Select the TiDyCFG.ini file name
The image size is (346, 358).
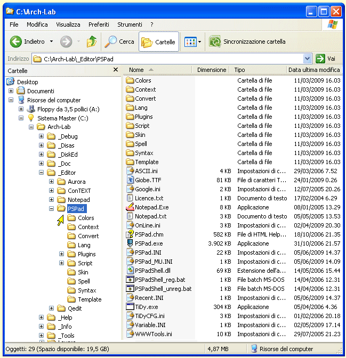pyautogui.click(x=150, y=316)
